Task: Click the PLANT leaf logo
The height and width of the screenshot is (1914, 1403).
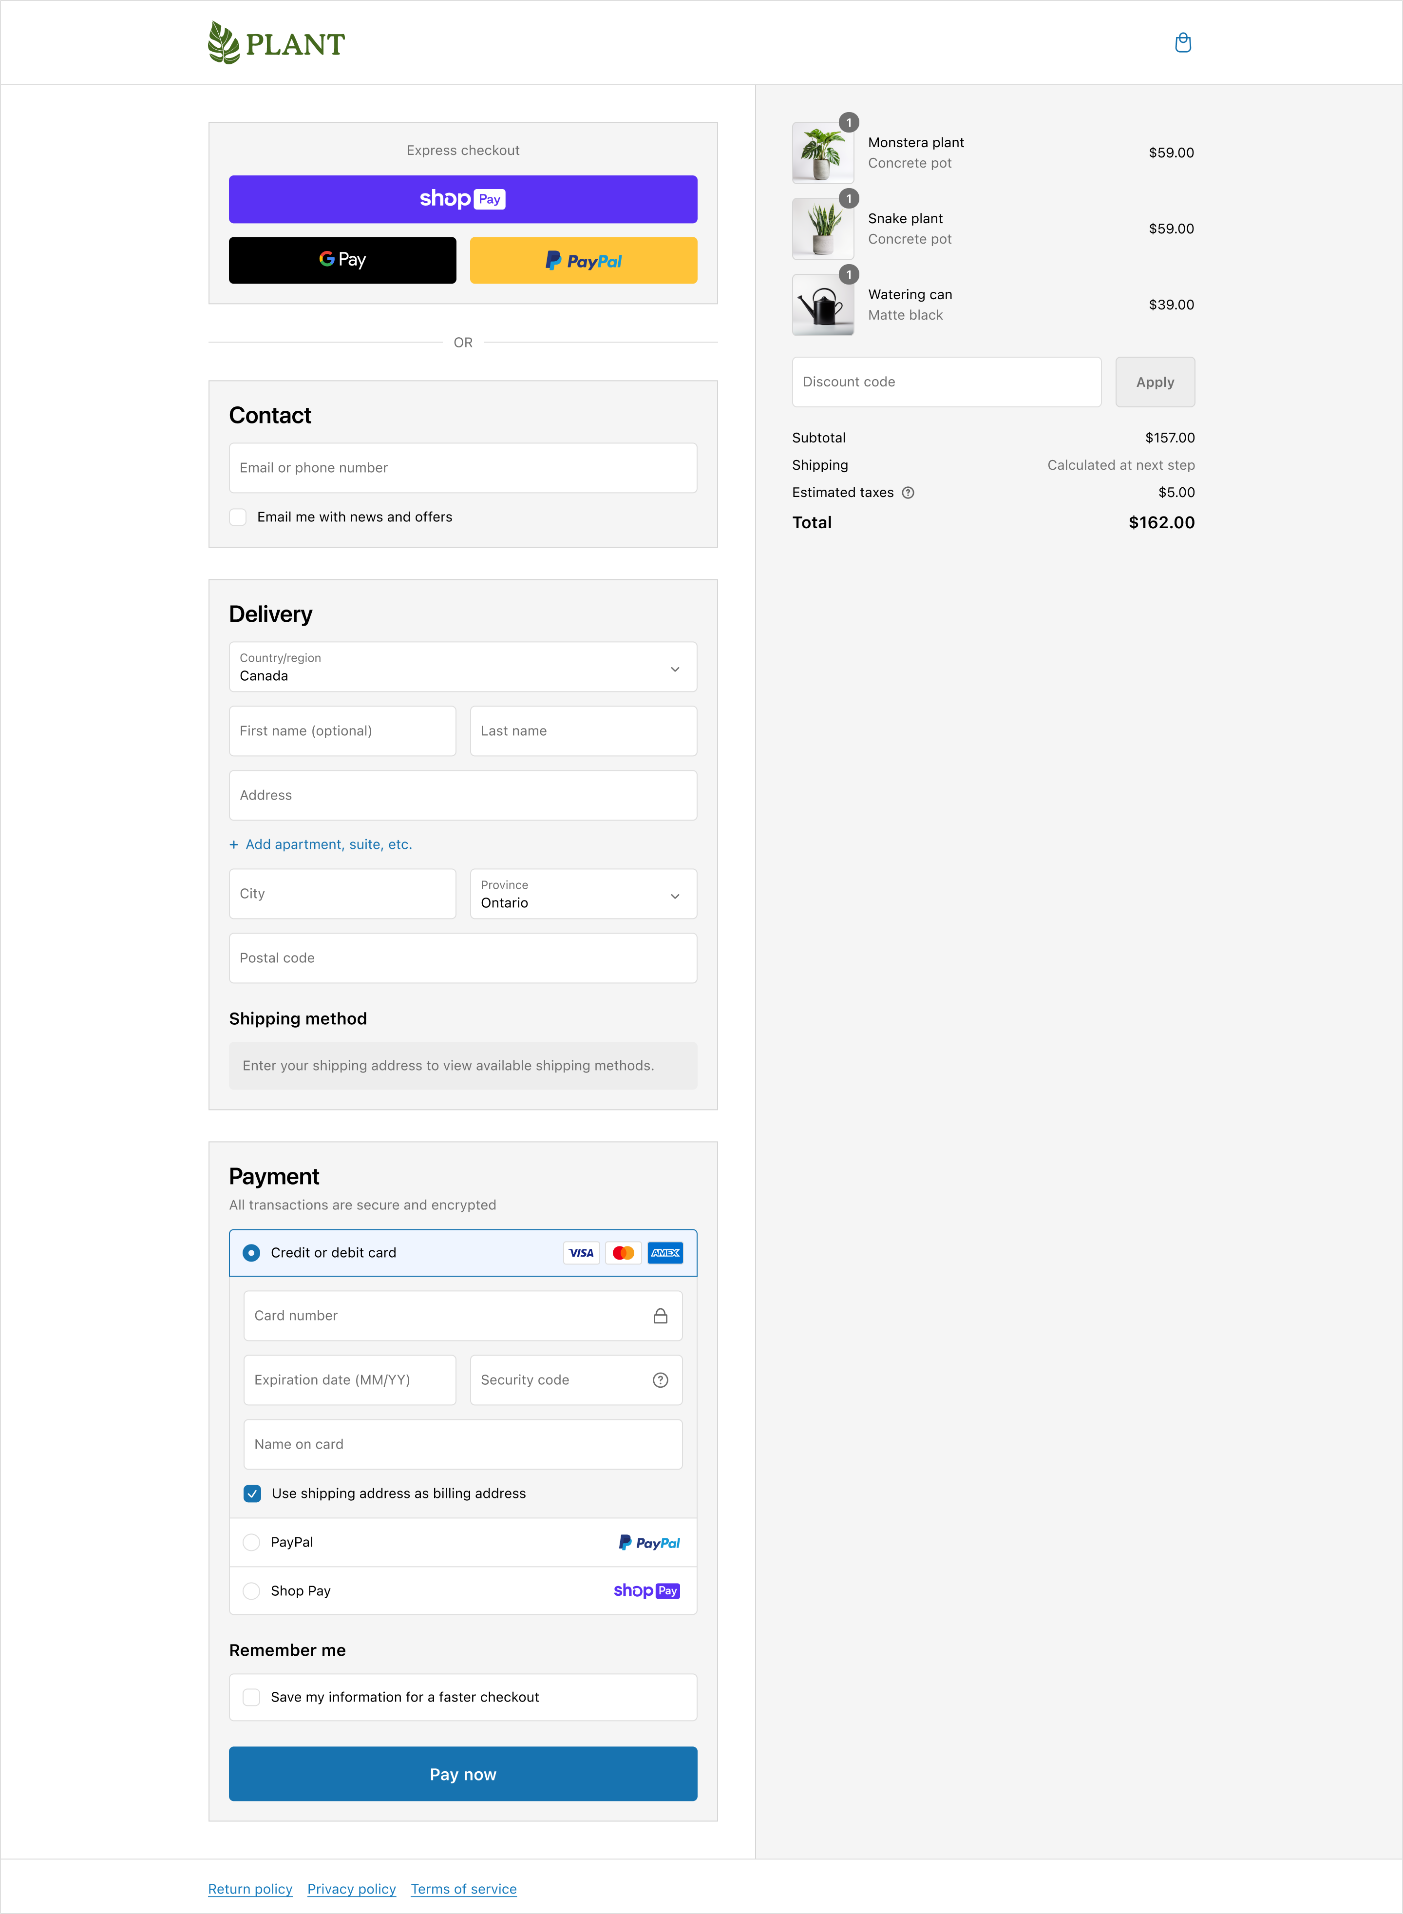Action: coord(276,42)
